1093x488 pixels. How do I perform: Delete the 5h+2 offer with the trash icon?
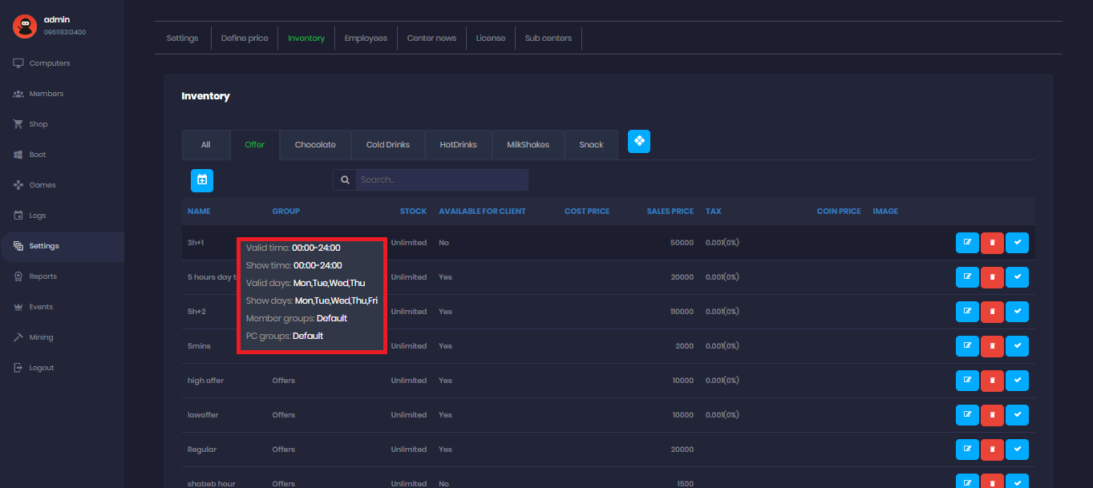click(x=992, y=312)
